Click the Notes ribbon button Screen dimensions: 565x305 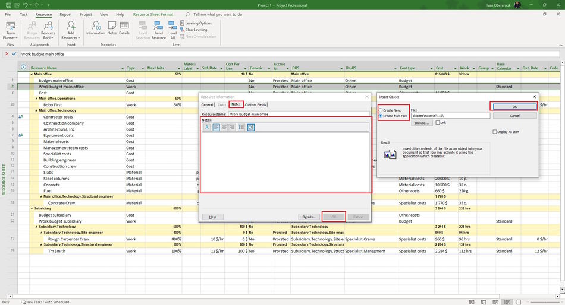[112, 28]
